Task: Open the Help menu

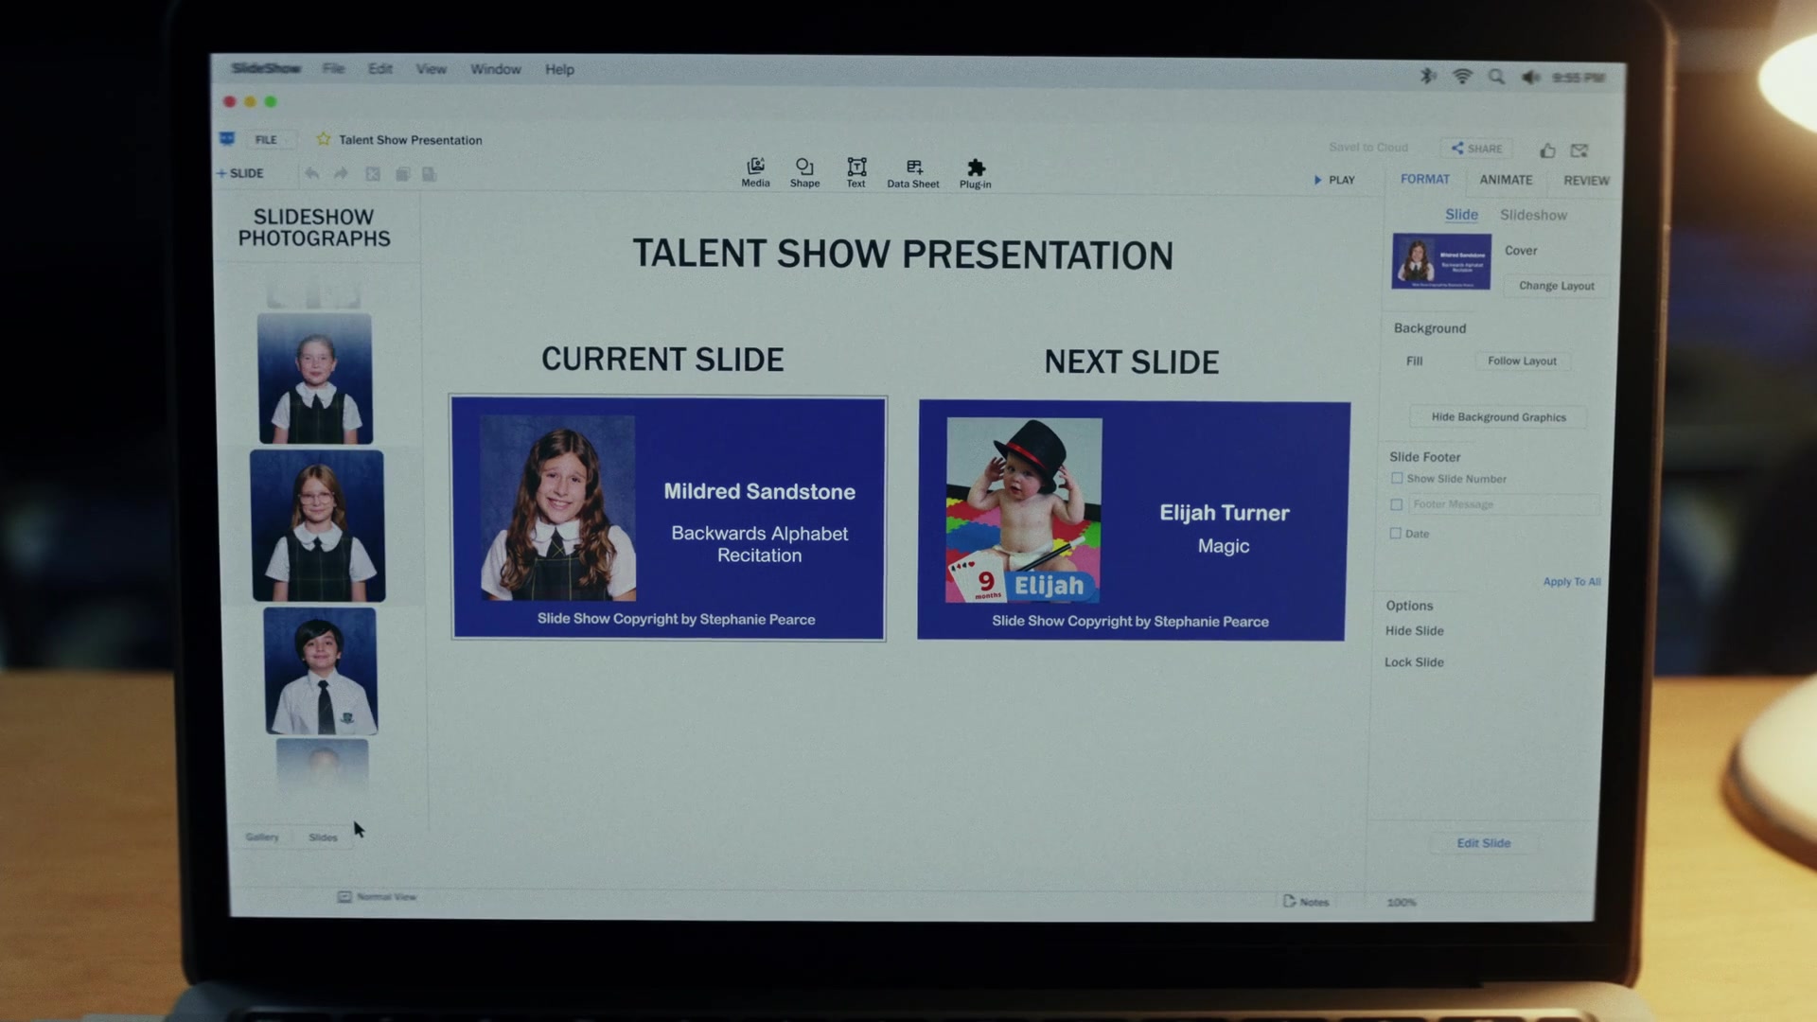Action: pyautogui.click(x=559, y=69)
